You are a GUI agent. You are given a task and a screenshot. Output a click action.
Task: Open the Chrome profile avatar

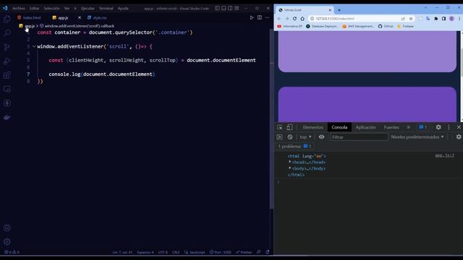(451, 19)
